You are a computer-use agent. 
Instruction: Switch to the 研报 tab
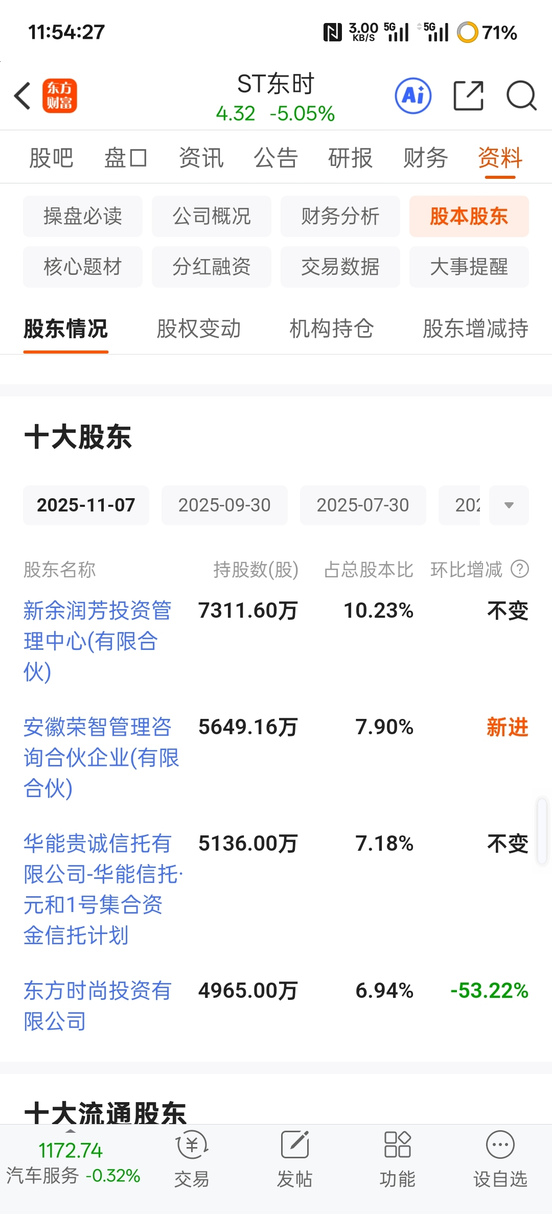(x=350, y=157)
